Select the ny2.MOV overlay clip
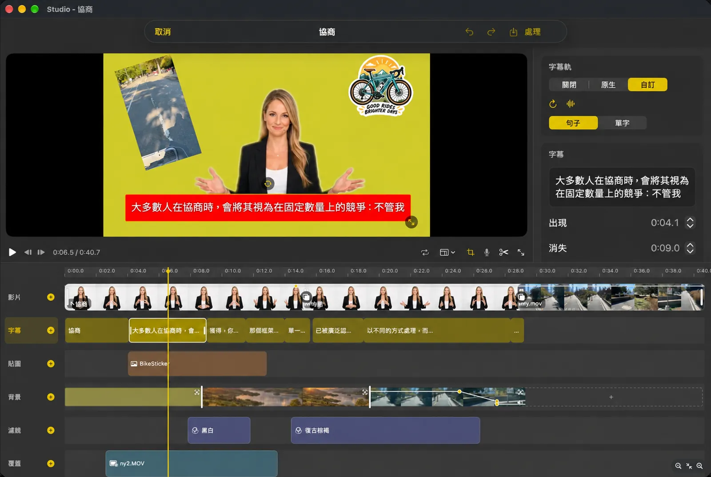The image size is (711, 477). pos(192,463)
